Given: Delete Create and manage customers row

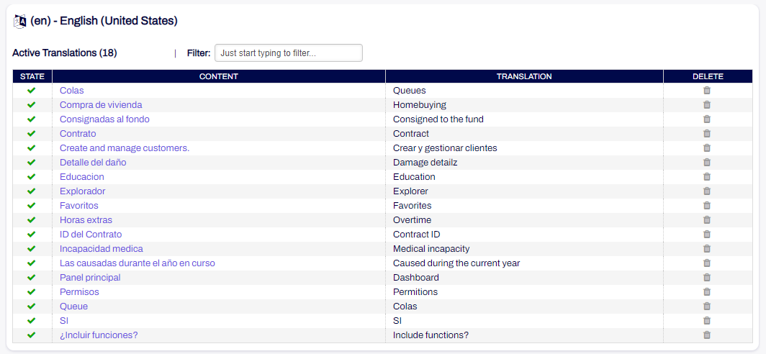Looking at the screenshot, I should pos(706,148).
